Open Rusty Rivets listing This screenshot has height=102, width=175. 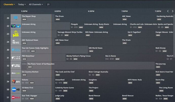105,26
